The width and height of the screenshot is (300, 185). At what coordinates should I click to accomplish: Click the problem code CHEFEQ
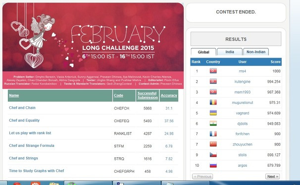(x=121, y=121)
